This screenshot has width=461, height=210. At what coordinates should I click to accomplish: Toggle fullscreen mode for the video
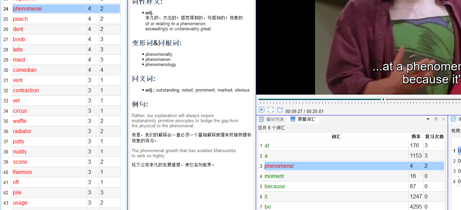(271, 110)
